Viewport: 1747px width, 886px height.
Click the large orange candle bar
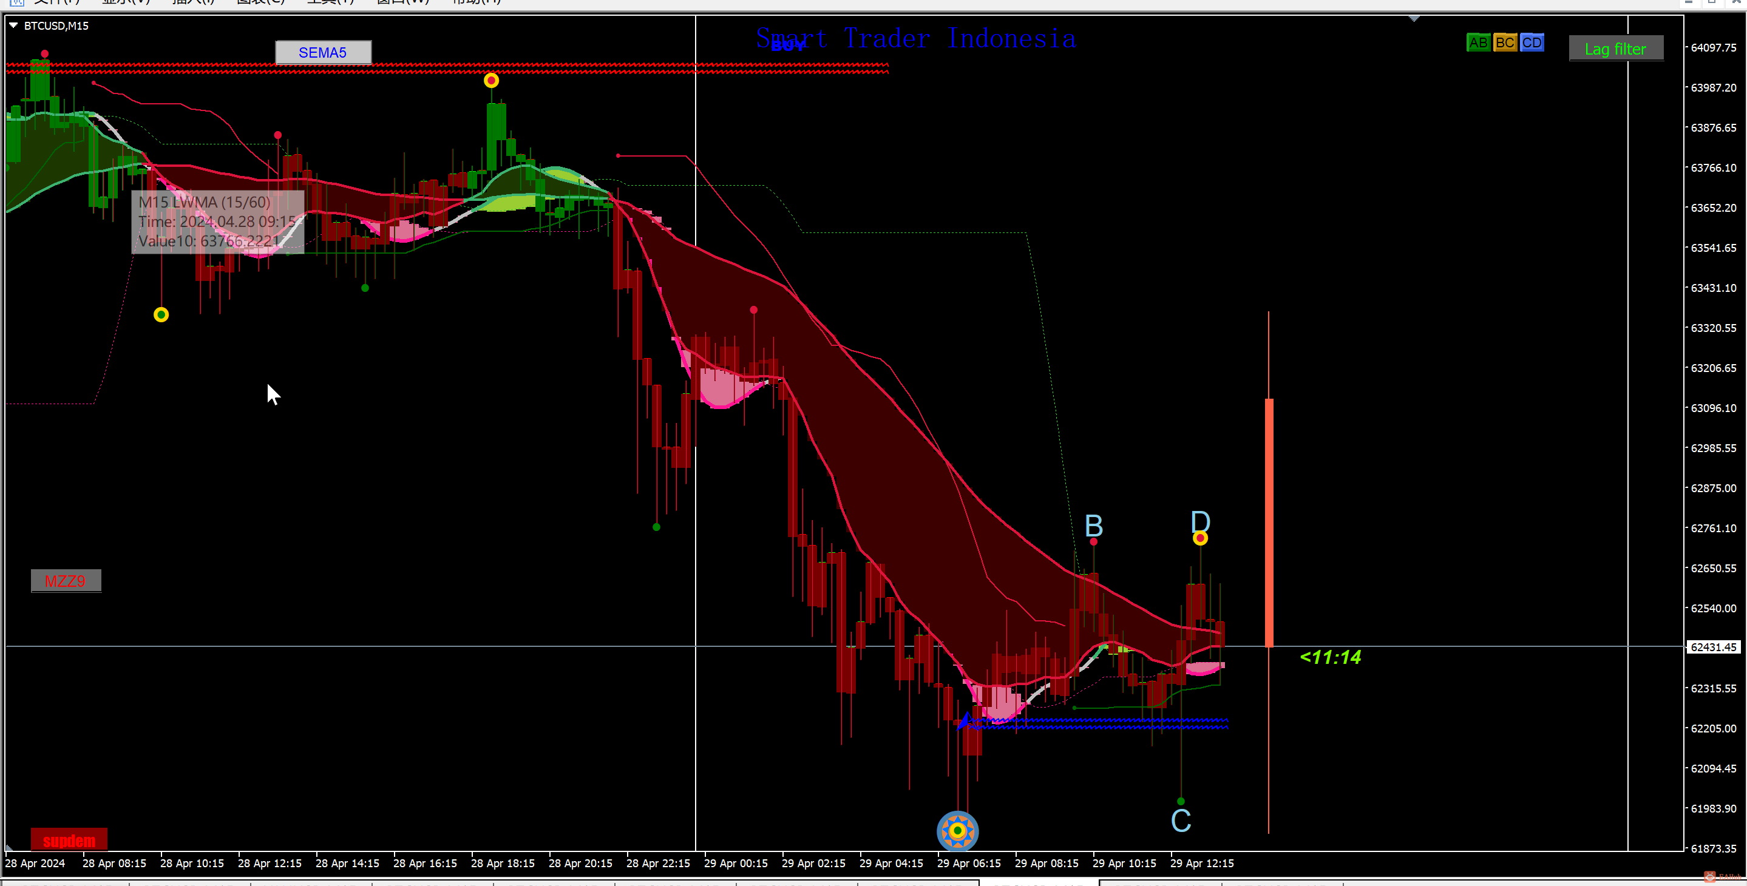click(1268, 522)
